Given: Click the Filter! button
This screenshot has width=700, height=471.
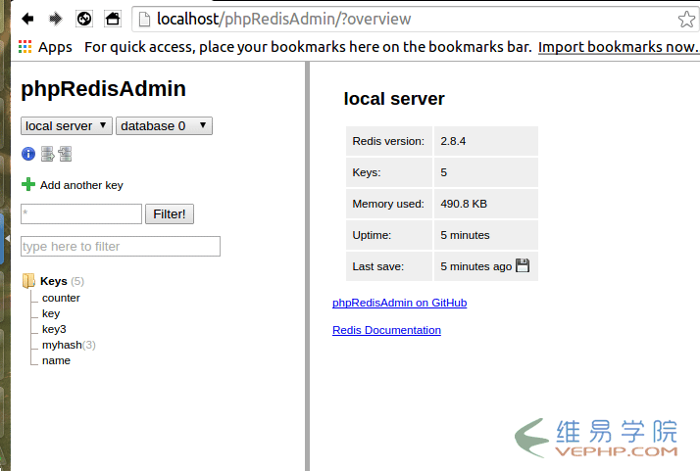Looking at the screenshot, I should pos(170,214).
